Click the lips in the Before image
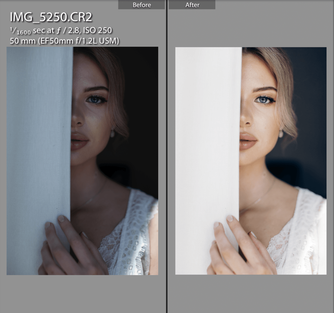This screenshot has width=334, height=313. click(79, 141)
